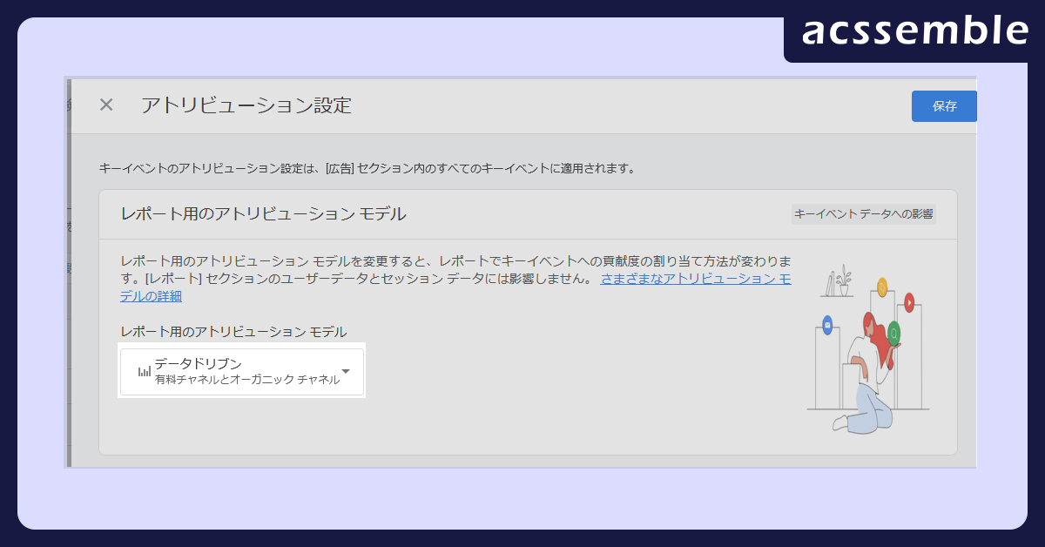1045x547 pixels.
Task: Click the アトリビューション設定 page title
Action: pyautogui.click(x=246, y=105)
